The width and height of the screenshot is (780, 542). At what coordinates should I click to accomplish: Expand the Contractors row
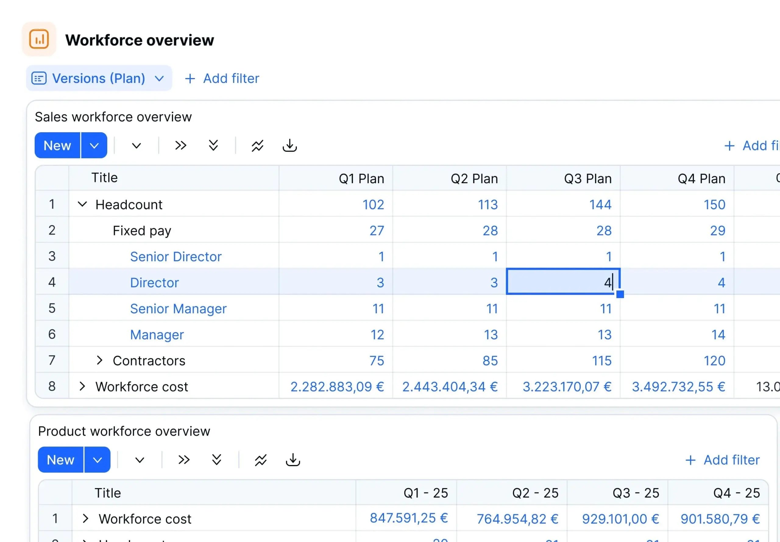click(99, 360)
